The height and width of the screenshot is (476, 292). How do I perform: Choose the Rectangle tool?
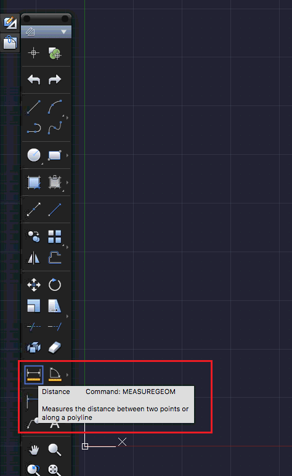click(x=55, y=155)
